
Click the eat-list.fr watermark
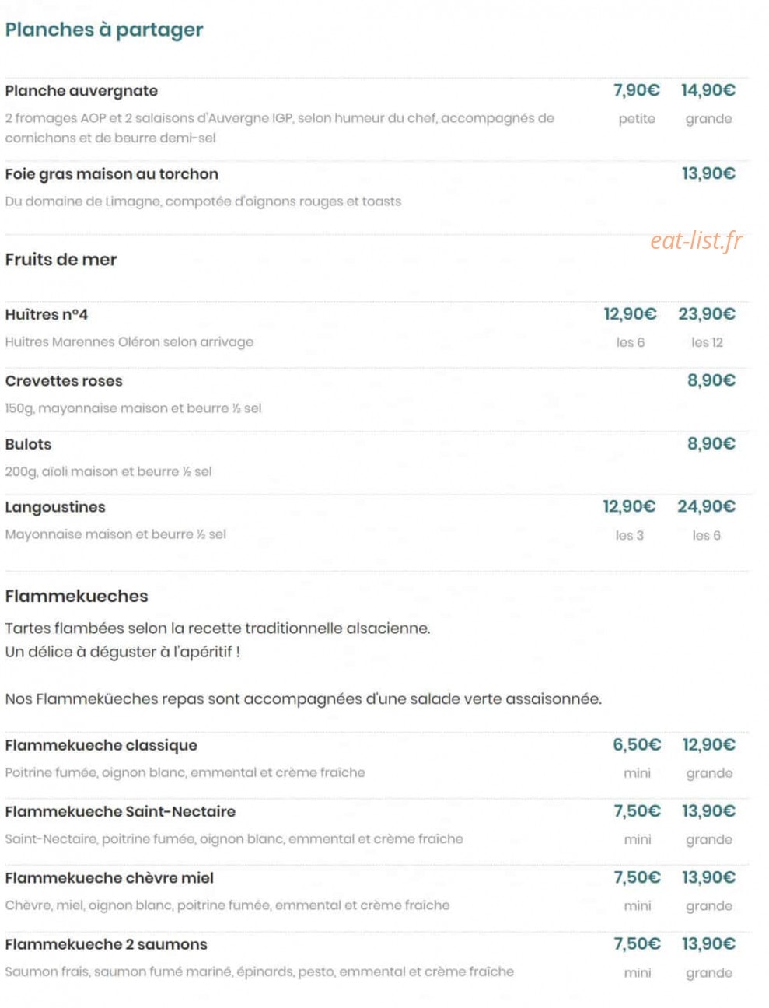coord(697,240)
